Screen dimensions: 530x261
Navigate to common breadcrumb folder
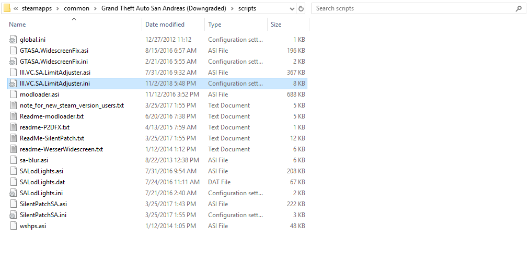coord(76,8)
